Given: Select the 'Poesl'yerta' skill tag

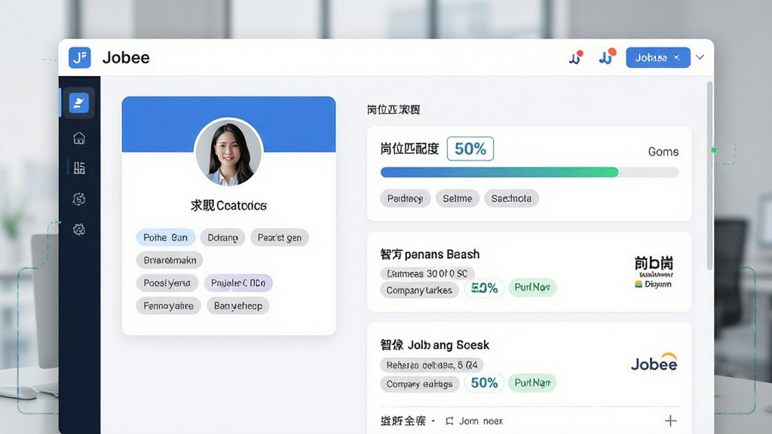Looking at the screenshot, I should 167,283.
